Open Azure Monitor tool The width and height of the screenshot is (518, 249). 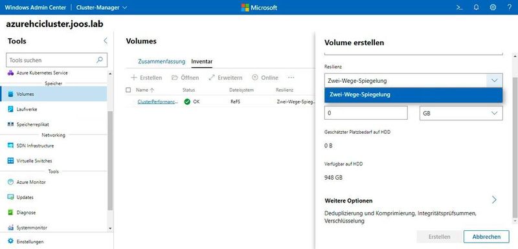[x=54, y=182]
